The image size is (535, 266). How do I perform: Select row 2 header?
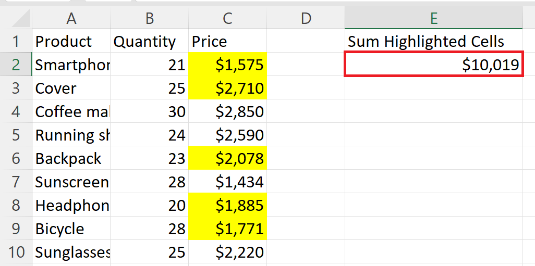pos(16,65)
